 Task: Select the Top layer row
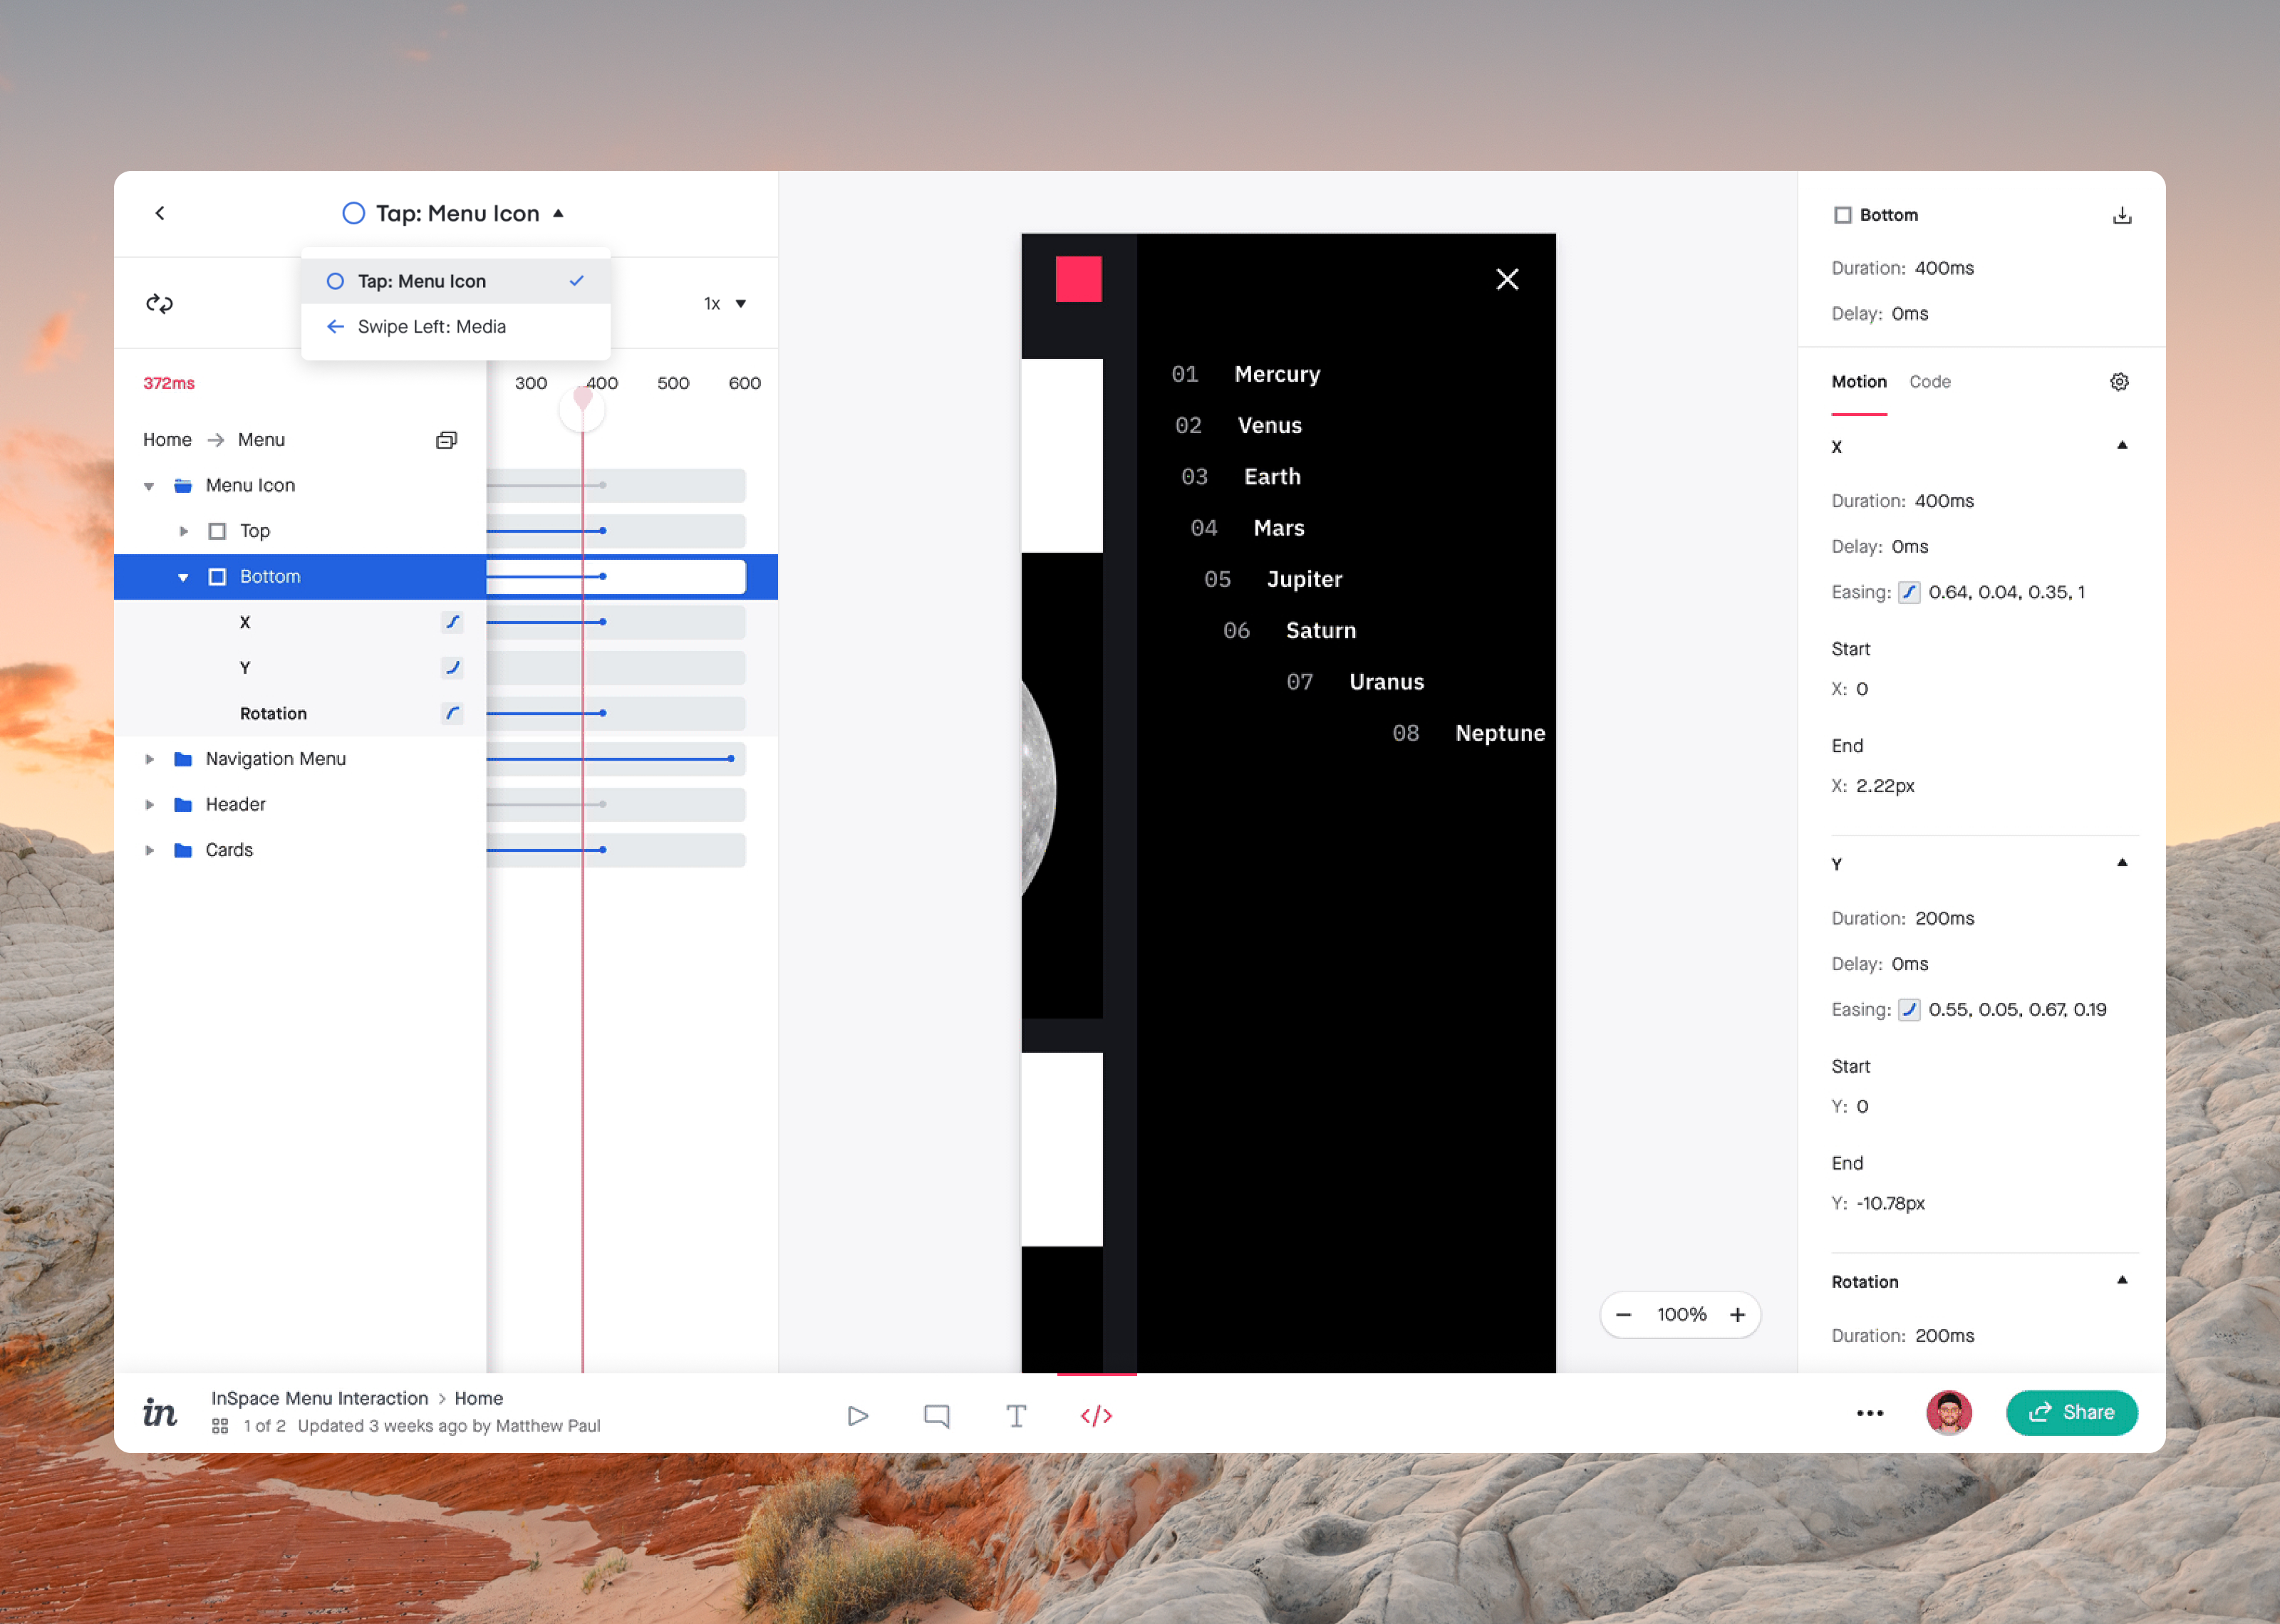pos(300,531)
